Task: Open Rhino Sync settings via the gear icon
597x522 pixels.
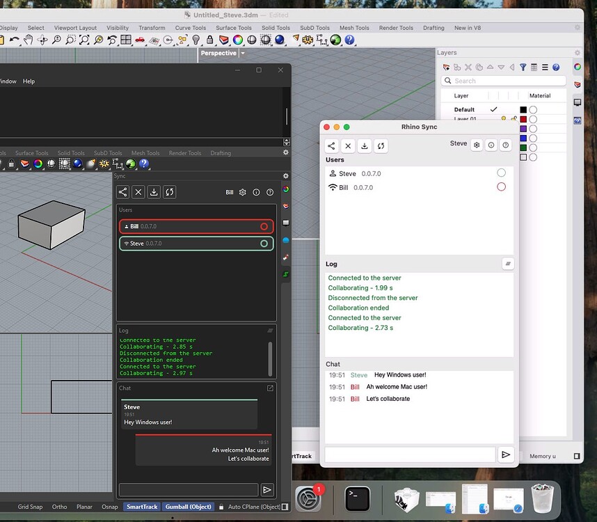Action: tap(476, 145)
